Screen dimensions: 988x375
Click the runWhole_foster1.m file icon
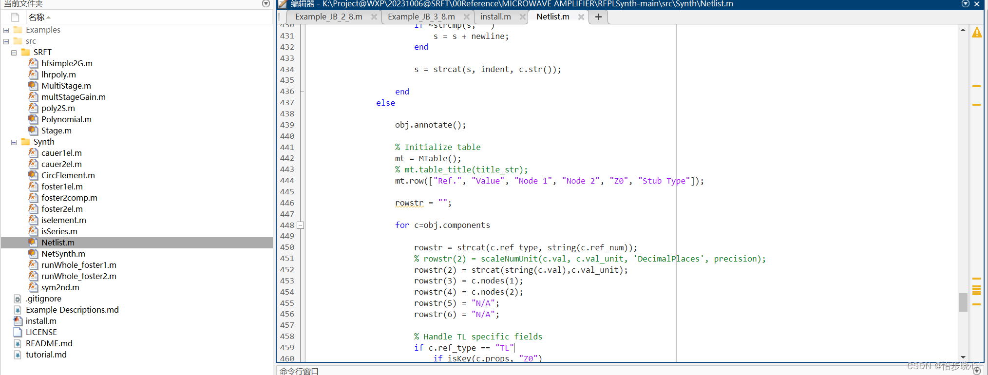pos(33,265)
